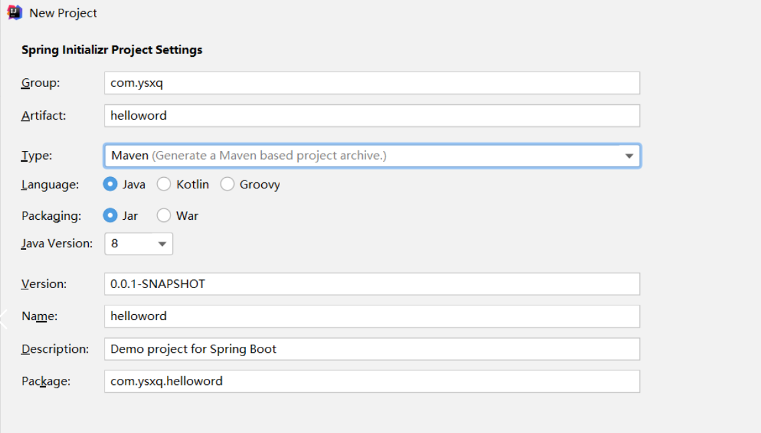This screenshot has height=433, width=761.
Task: Click the Java Version label
Action: tap(57, 244)
